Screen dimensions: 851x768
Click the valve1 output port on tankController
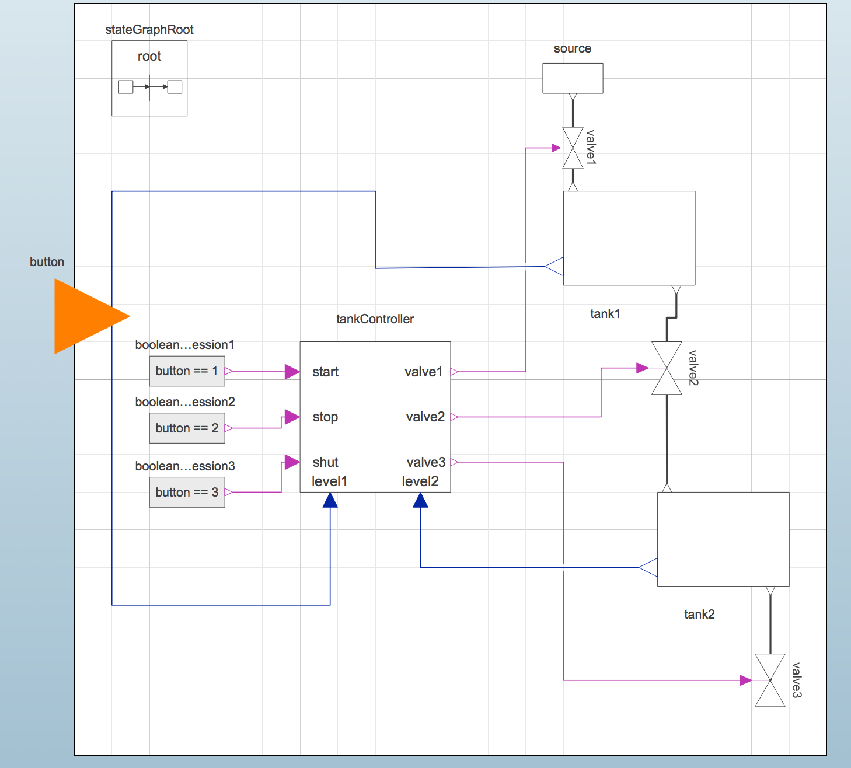coord(454,371)
